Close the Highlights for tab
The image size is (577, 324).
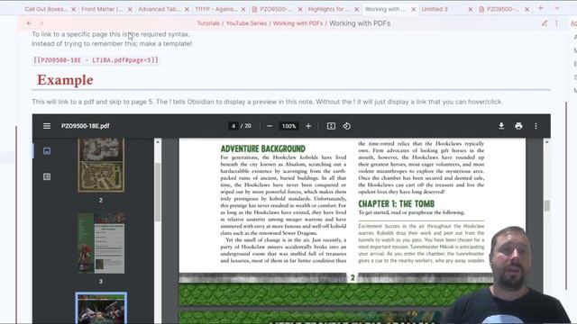tap(357, 9)
